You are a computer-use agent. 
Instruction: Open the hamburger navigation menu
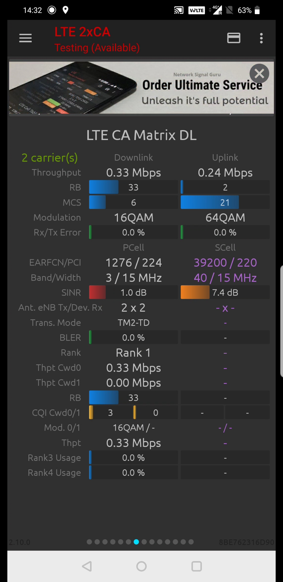(x=25, y=38)
